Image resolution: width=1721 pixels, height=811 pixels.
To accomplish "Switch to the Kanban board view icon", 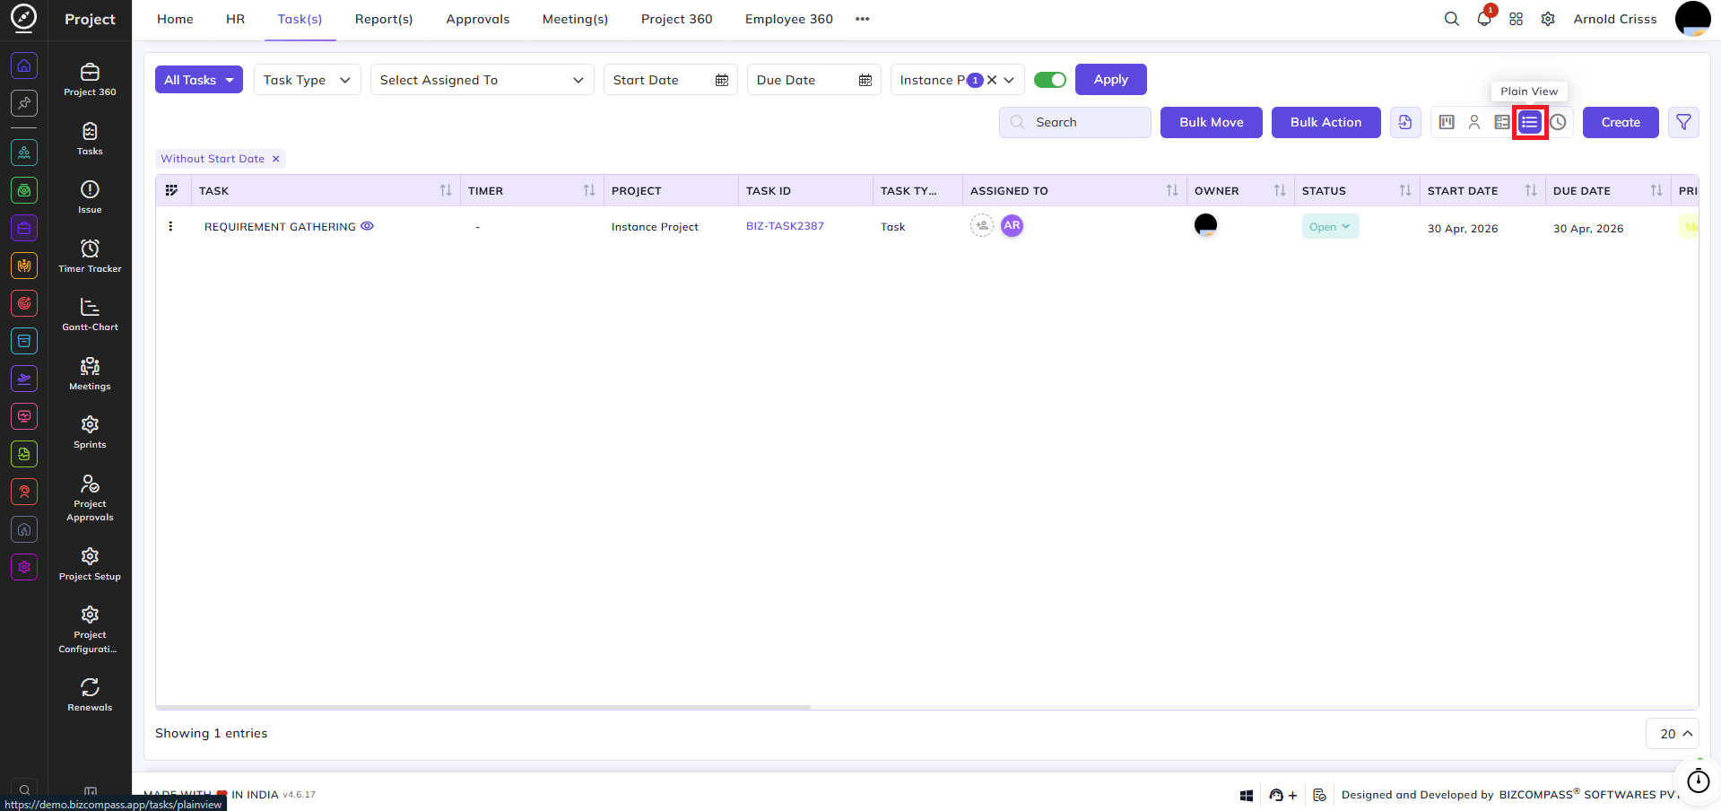I will (1447, 122).
